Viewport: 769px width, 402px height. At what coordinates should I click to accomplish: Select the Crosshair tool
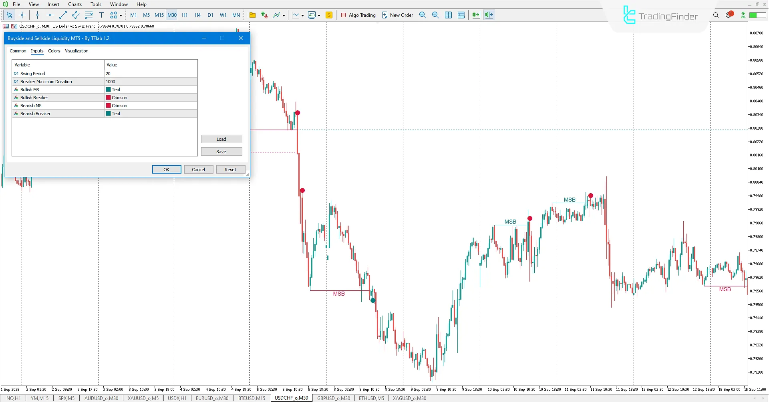tap(22, 15)
